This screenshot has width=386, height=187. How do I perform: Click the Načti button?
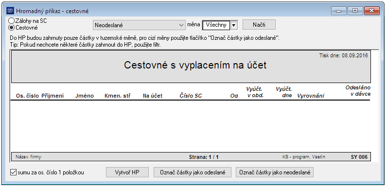point(259,25)
